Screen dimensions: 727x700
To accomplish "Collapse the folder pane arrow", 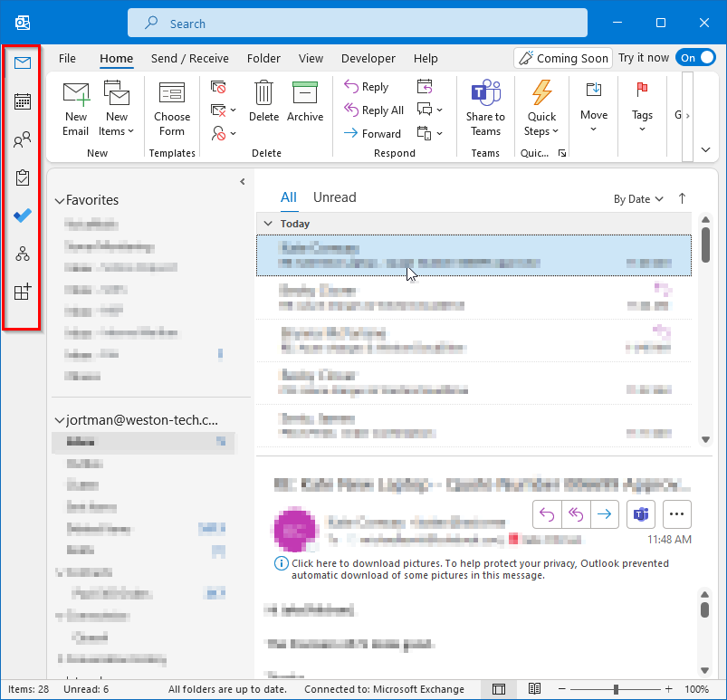I will [x=242, y=182].
